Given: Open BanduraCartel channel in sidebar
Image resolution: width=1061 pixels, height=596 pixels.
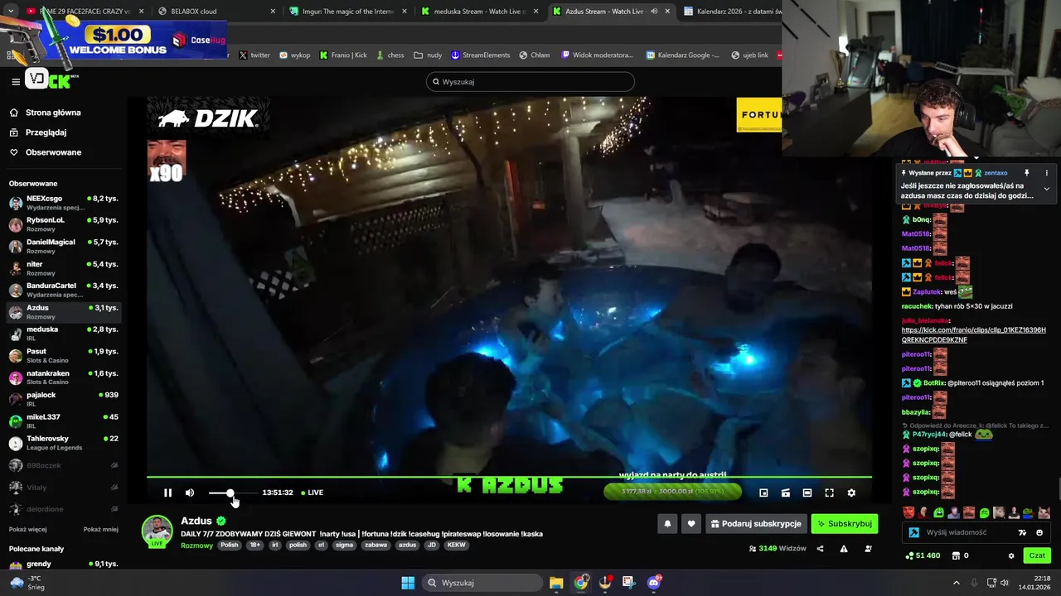Looking at the screenshot, I should [64, 290].
